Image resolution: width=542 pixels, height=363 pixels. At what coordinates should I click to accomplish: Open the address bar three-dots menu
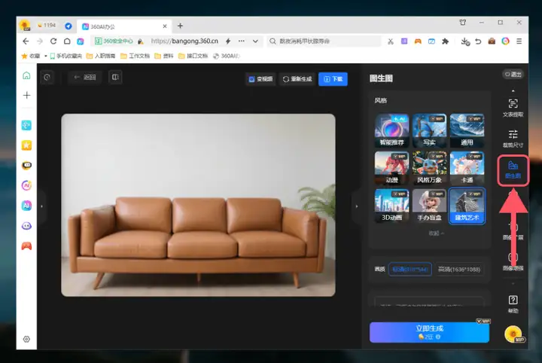click(x=242, y=41)
